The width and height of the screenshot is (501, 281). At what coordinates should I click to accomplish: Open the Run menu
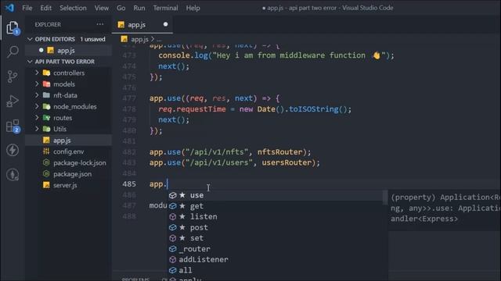(x=139, y=8)
